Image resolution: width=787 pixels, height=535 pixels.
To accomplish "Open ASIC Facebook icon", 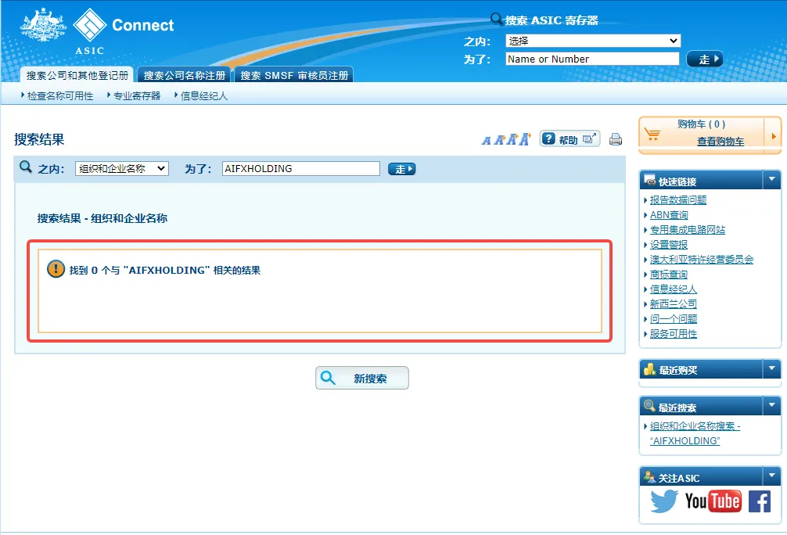I will [760, 501].
